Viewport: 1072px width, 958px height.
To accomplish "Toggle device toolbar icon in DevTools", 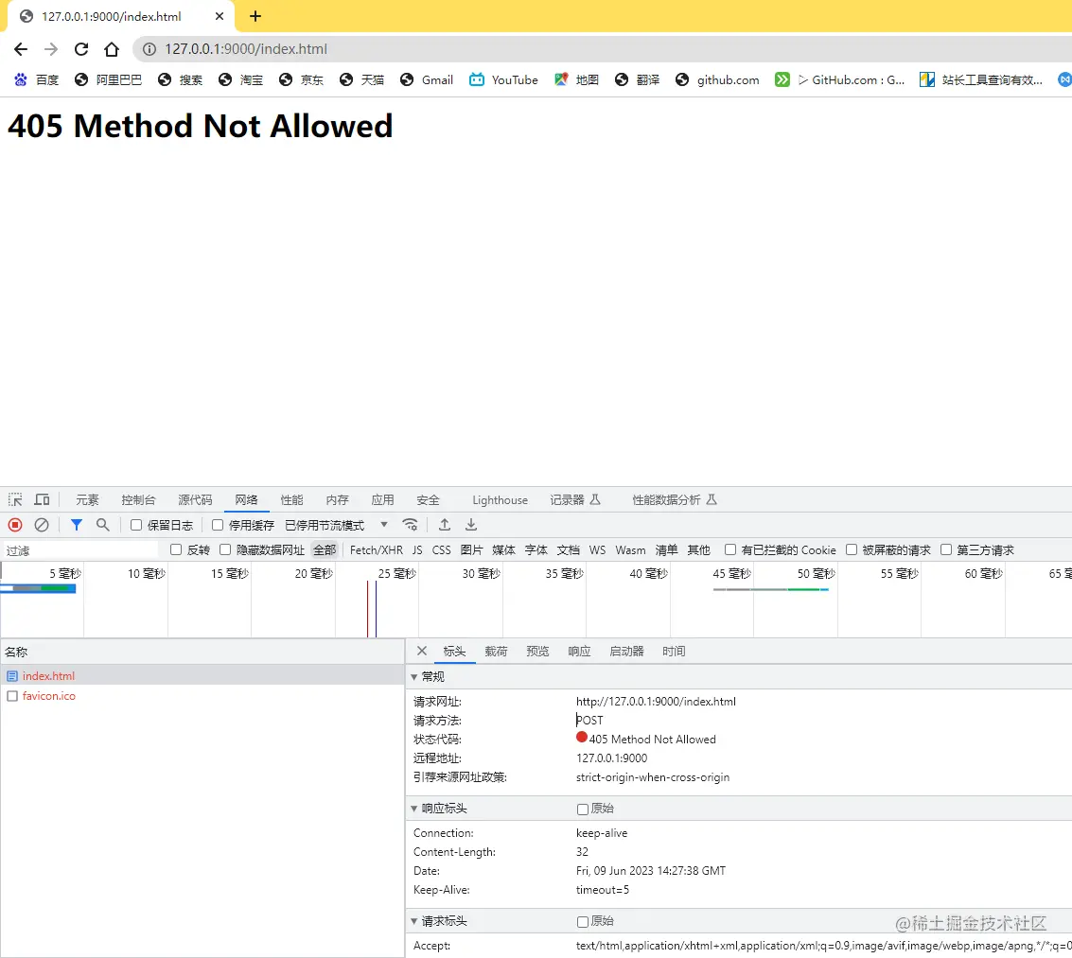I will tap(42, 499).
